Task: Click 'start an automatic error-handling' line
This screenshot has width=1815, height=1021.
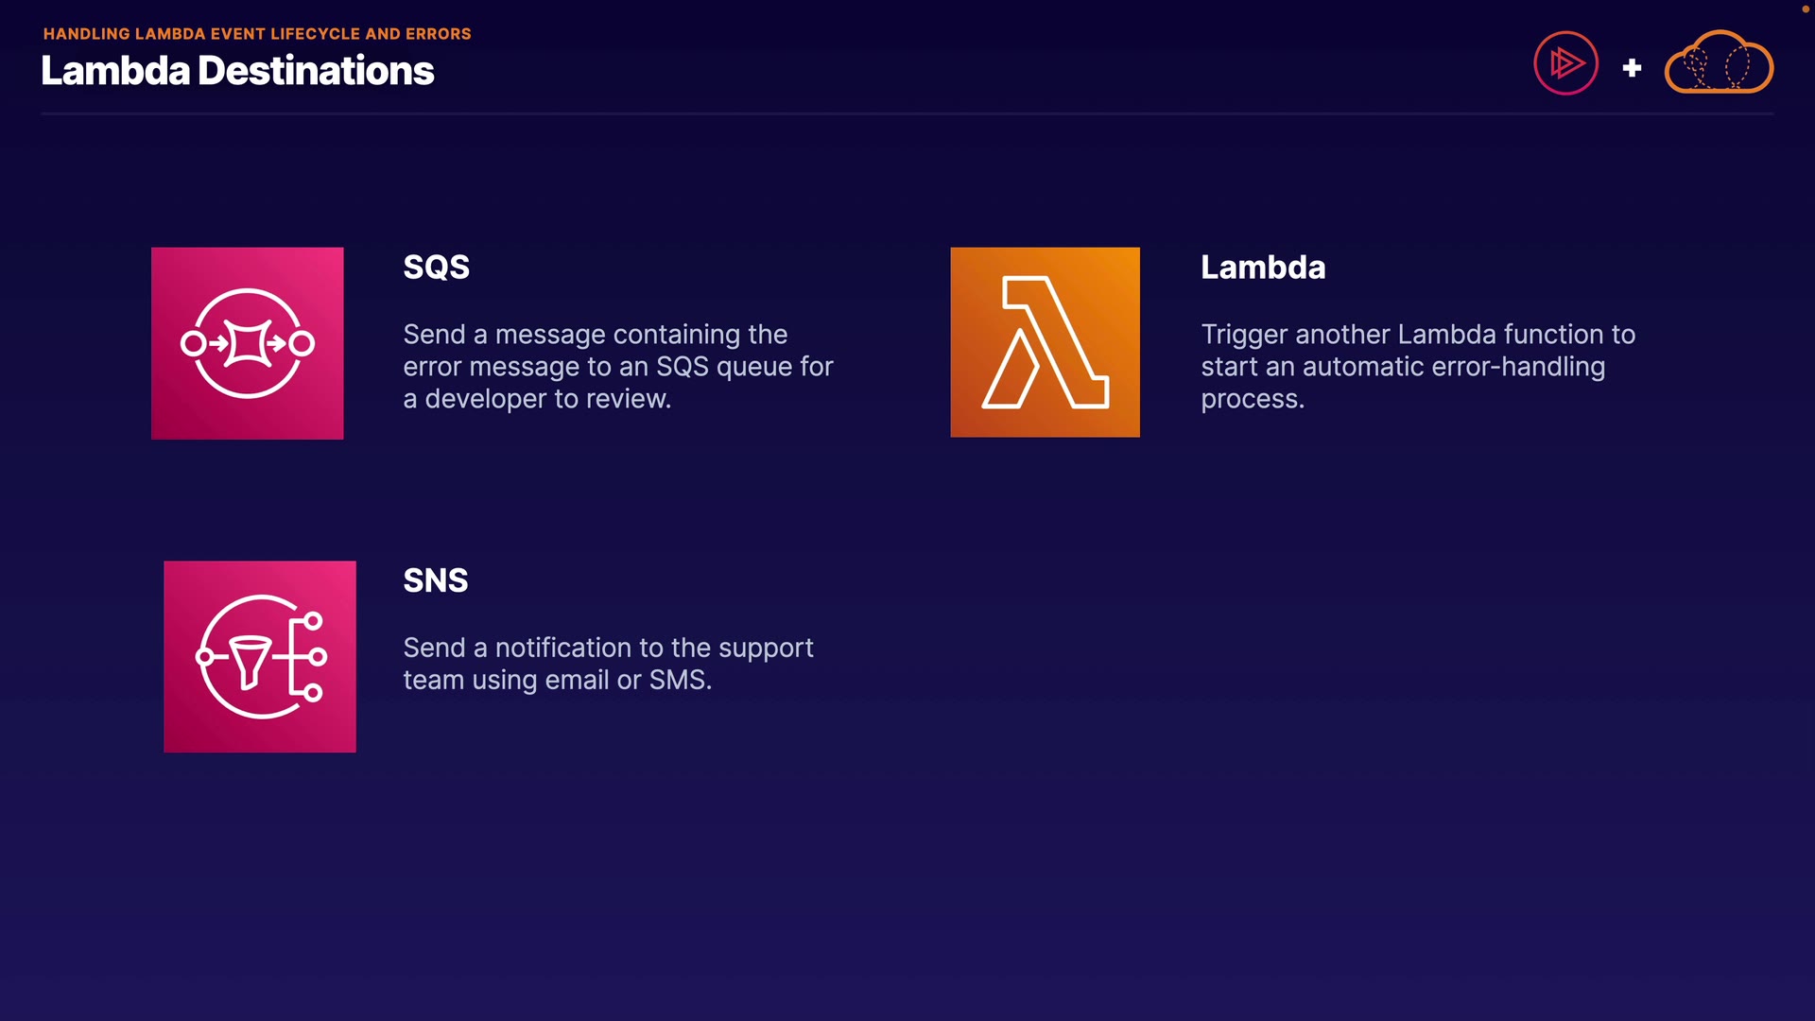Action: coord(1402,367)
